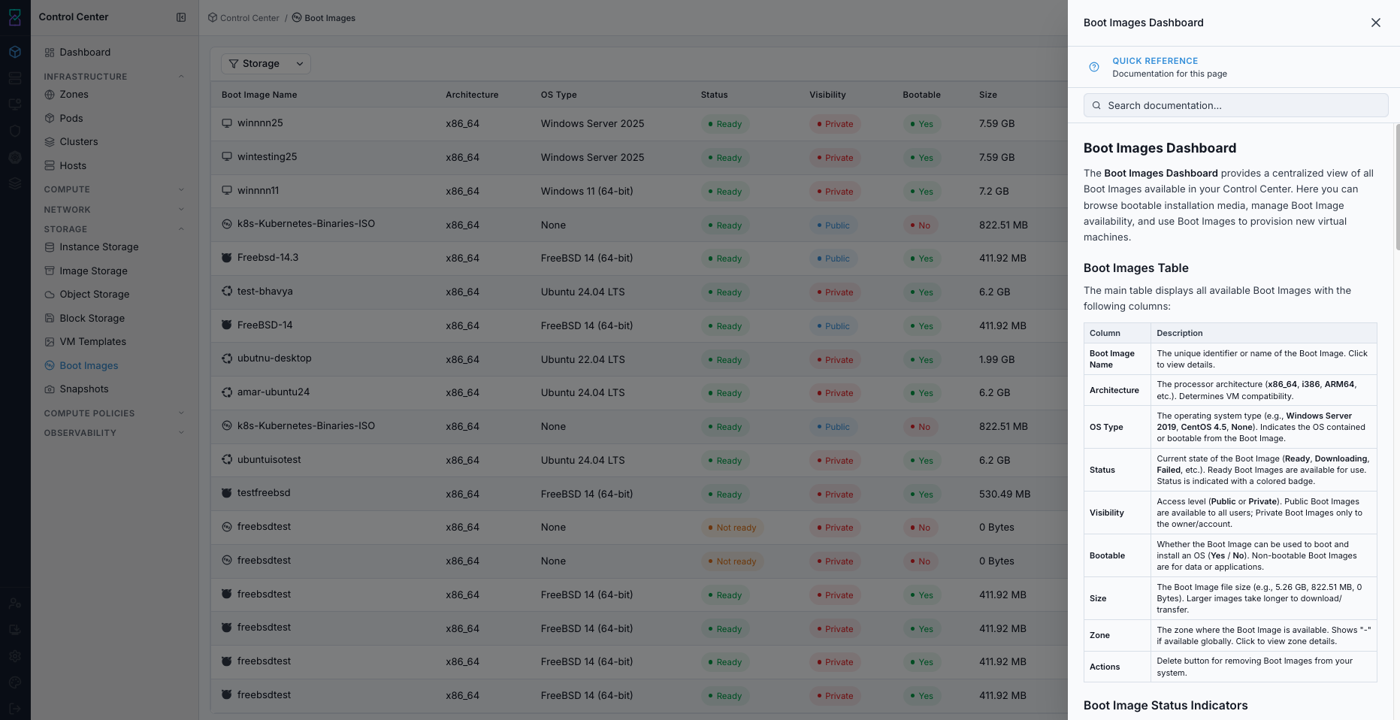The height and width of the screenshot is (720, 1400).
Task: Collapse the Infrastructure section
Action: point(181,77)
